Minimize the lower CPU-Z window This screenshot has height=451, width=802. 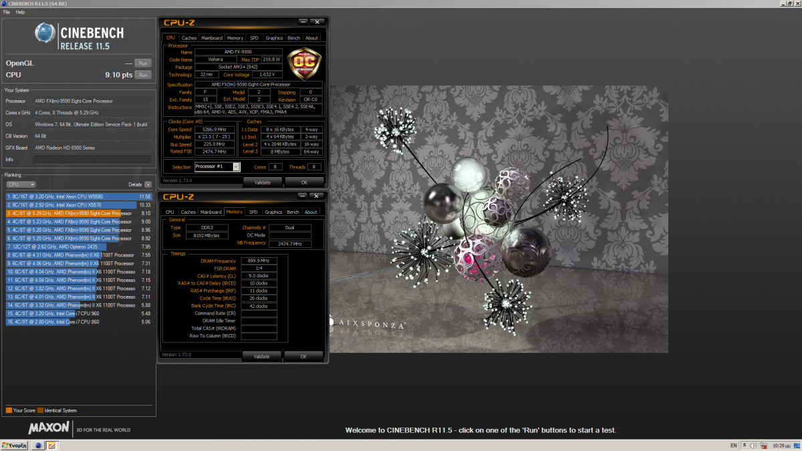coord(303,196)
